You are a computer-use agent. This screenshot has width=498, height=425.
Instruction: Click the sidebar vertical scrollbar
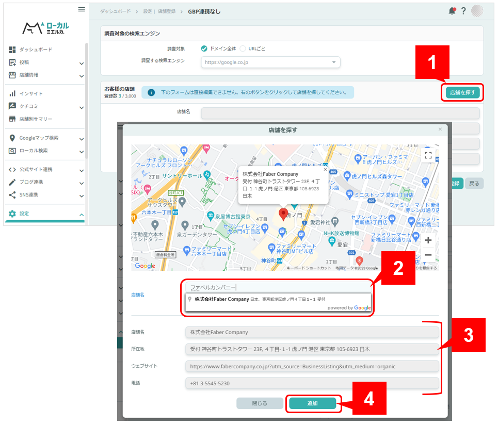coord(86,101)
